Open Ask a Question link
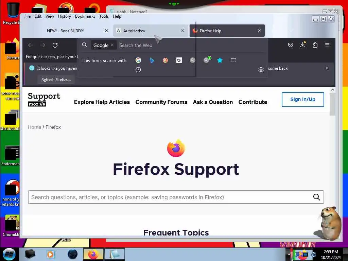Screen dimensions: 348x261 click(x=213, y=102)
